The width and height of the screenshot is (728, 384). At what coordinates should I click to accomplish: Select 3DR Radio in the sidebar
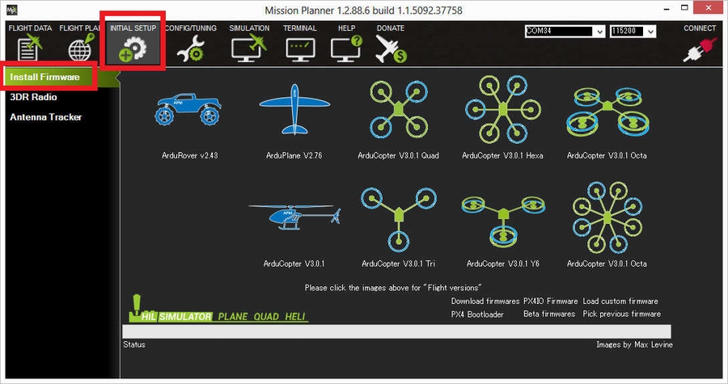[33, 97]
